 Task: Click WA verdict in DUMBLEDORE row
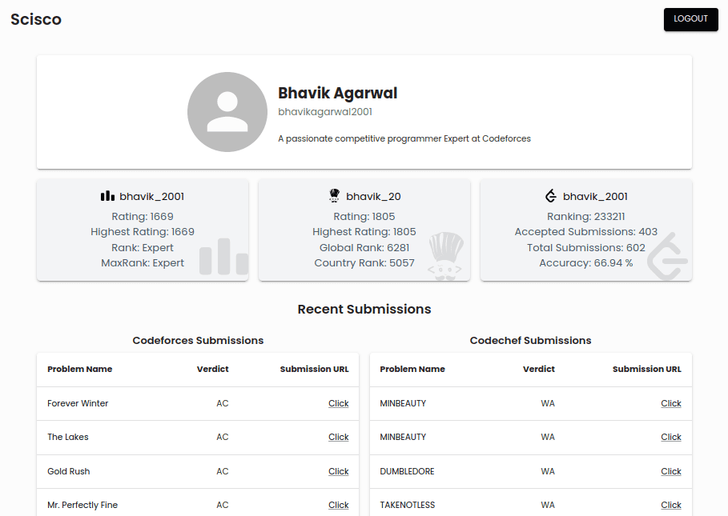click(x=548, y=471)
